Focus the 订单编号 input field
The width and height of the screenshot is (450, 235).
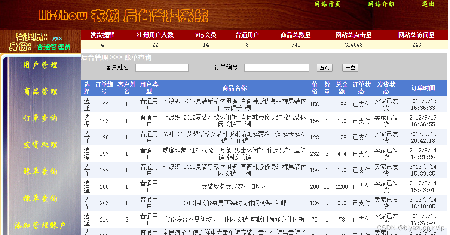(276, 68)
